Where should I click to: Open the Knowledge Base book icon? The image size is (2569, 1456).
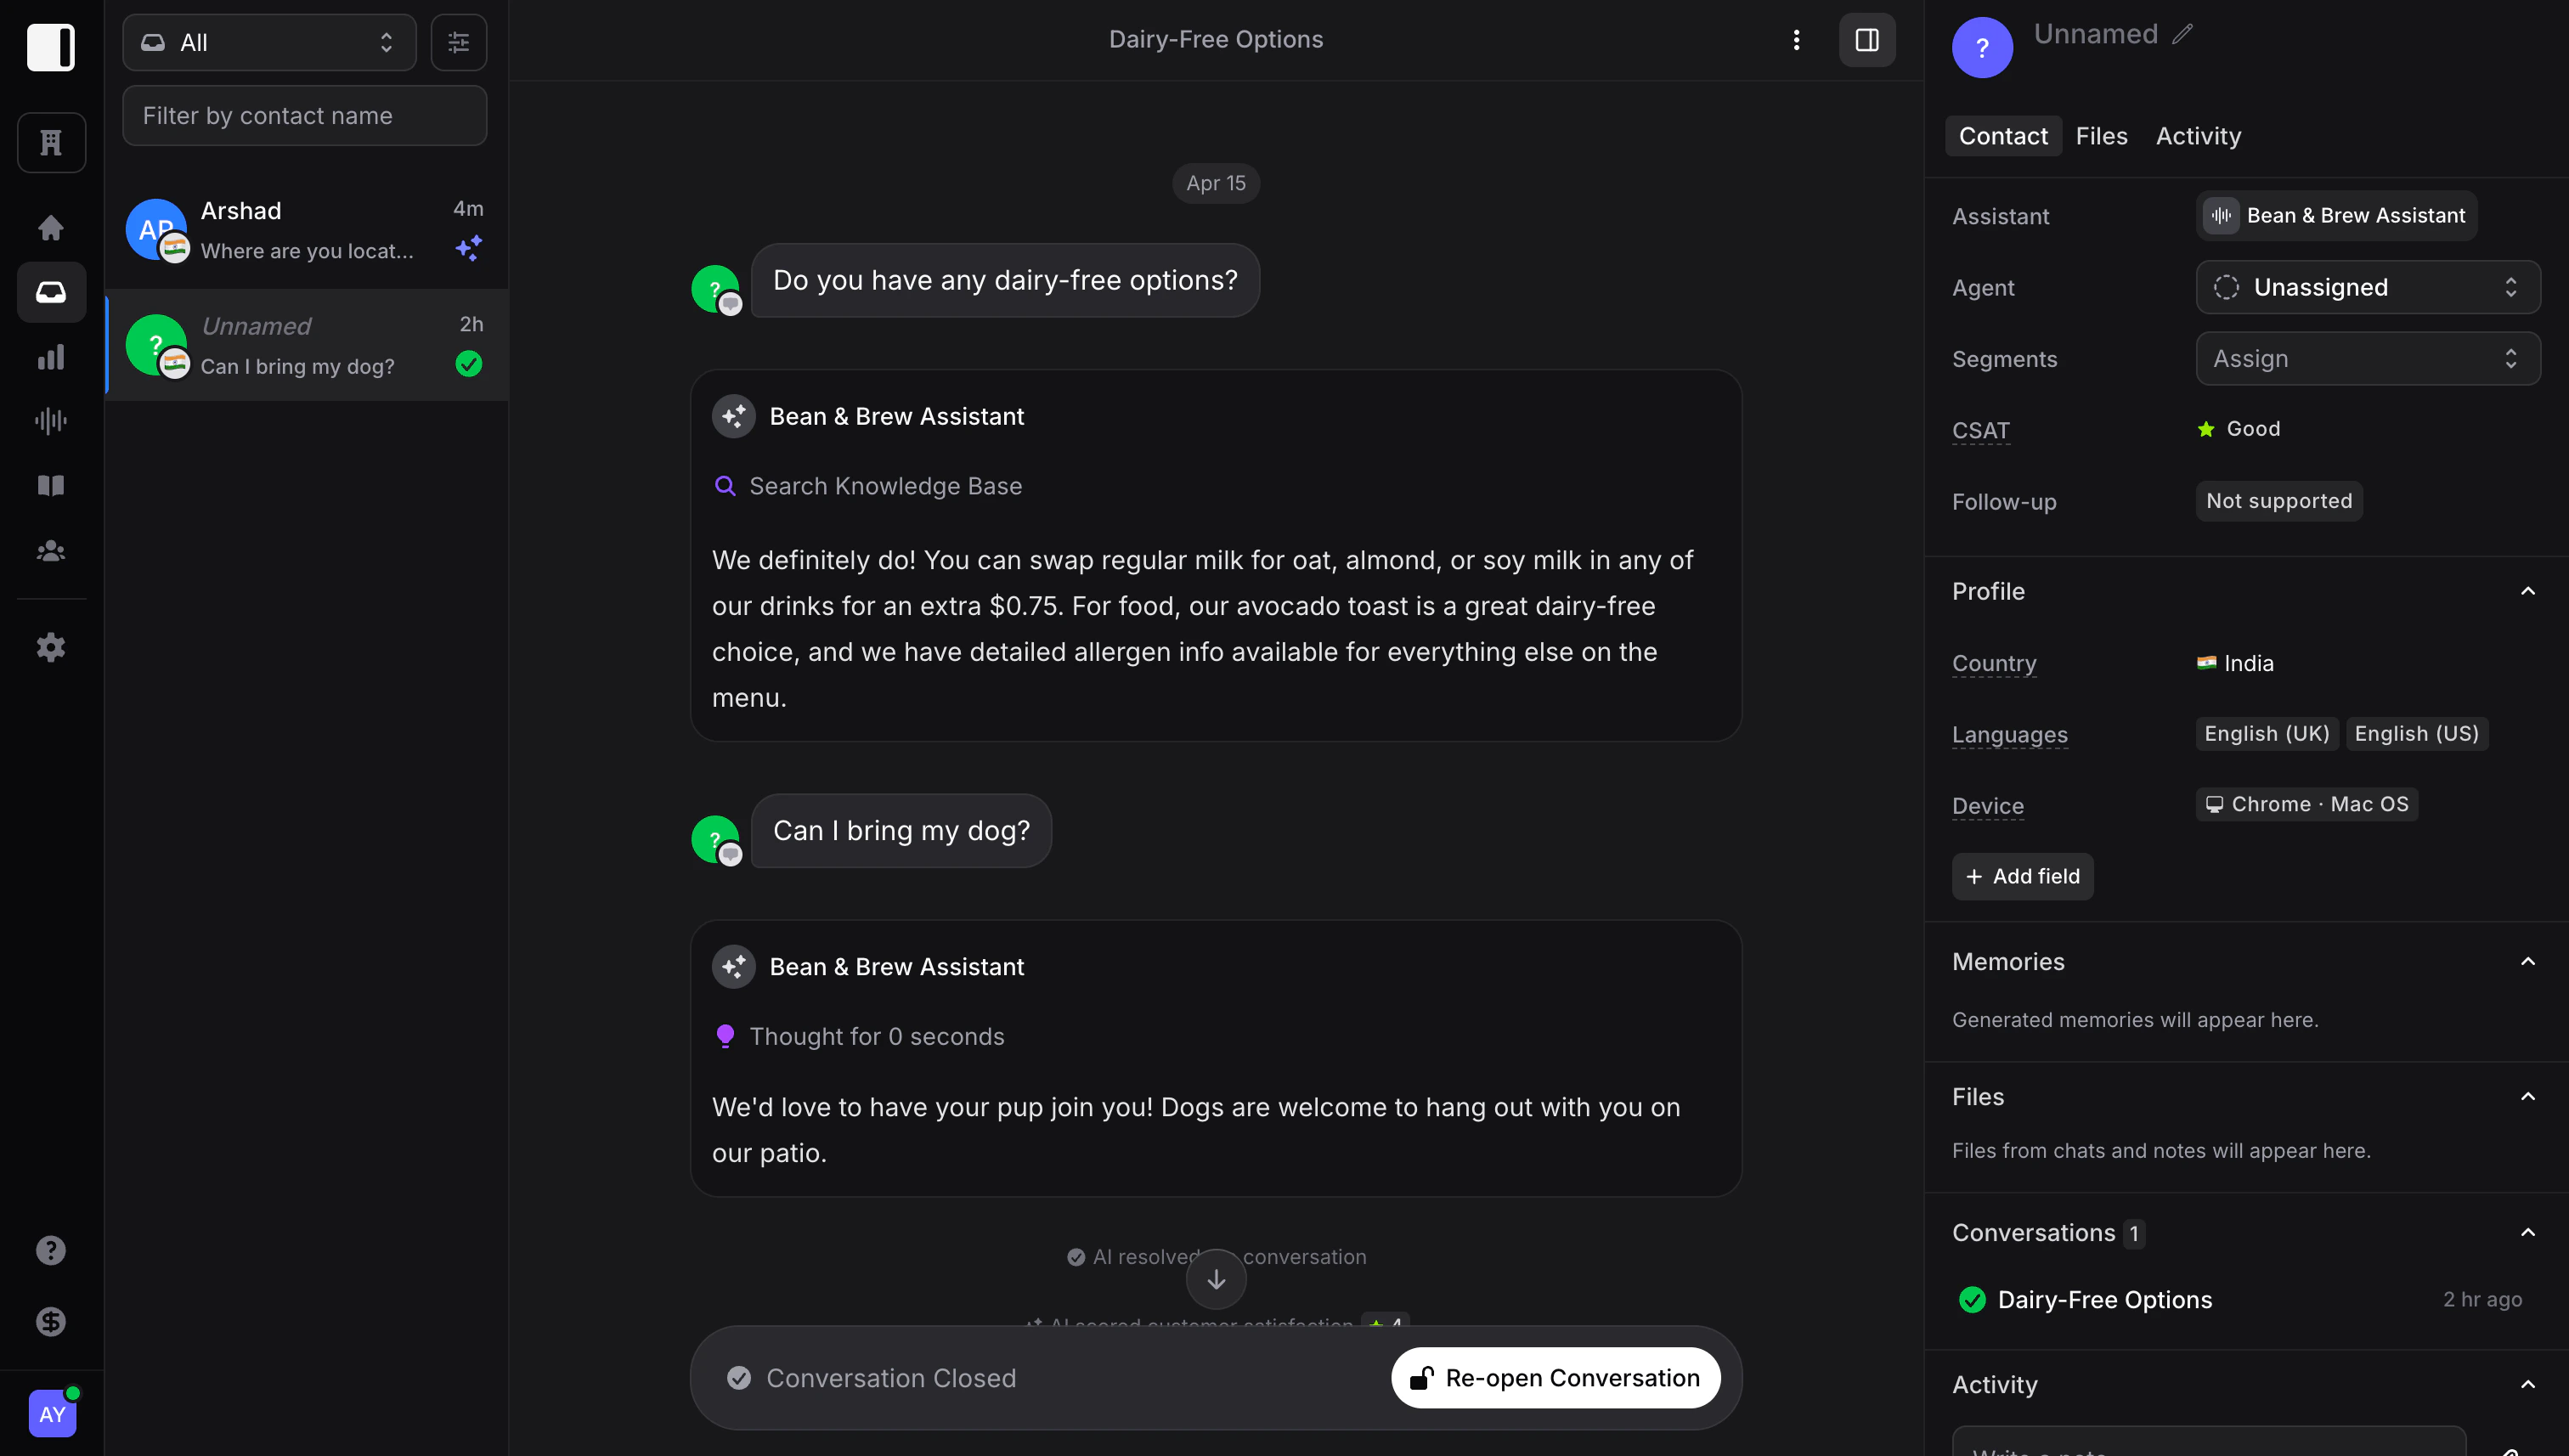click(x=50, y=485)
